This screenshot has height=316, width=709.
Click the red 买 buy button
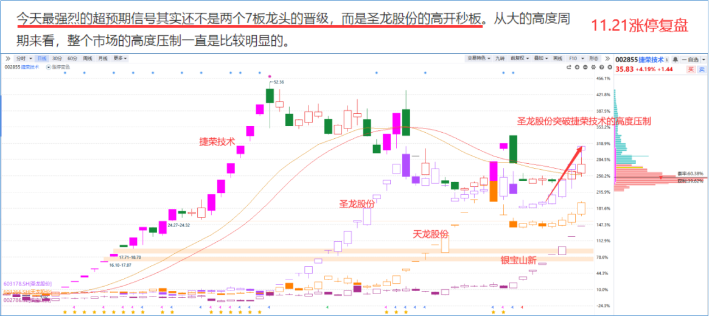tap(691, 69)
